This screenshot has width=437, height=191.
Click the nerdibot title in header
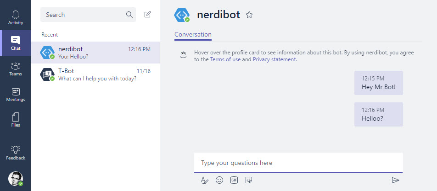click(218, 15)
